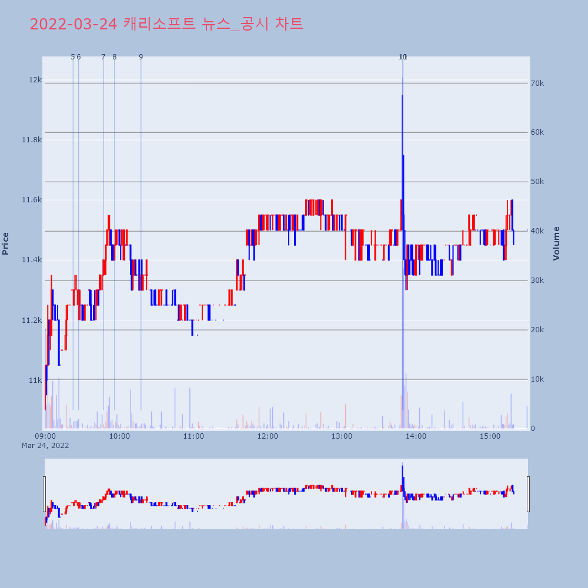The width and height of the screenshot is (588, 588).
Task: Click the 40k volume axis label
Action: pos(537,231)
